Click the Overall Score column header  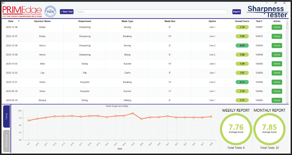coord(242,21)
